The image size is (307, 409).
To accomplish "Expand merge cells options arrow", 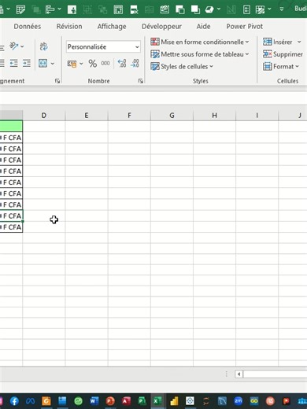I will 53,64.
